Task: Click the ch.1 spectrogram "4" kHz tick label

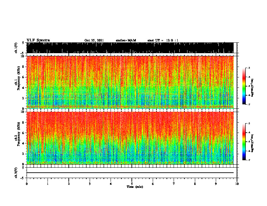Action: [x=23, y=88]
